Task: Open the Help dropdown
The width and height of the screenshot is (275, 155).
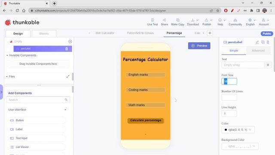Action: [x=221, y=22]
